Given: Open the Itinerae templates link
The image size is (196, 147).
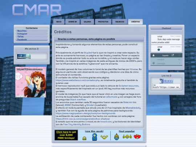Looking at the screenshot, I should (134, 69).
